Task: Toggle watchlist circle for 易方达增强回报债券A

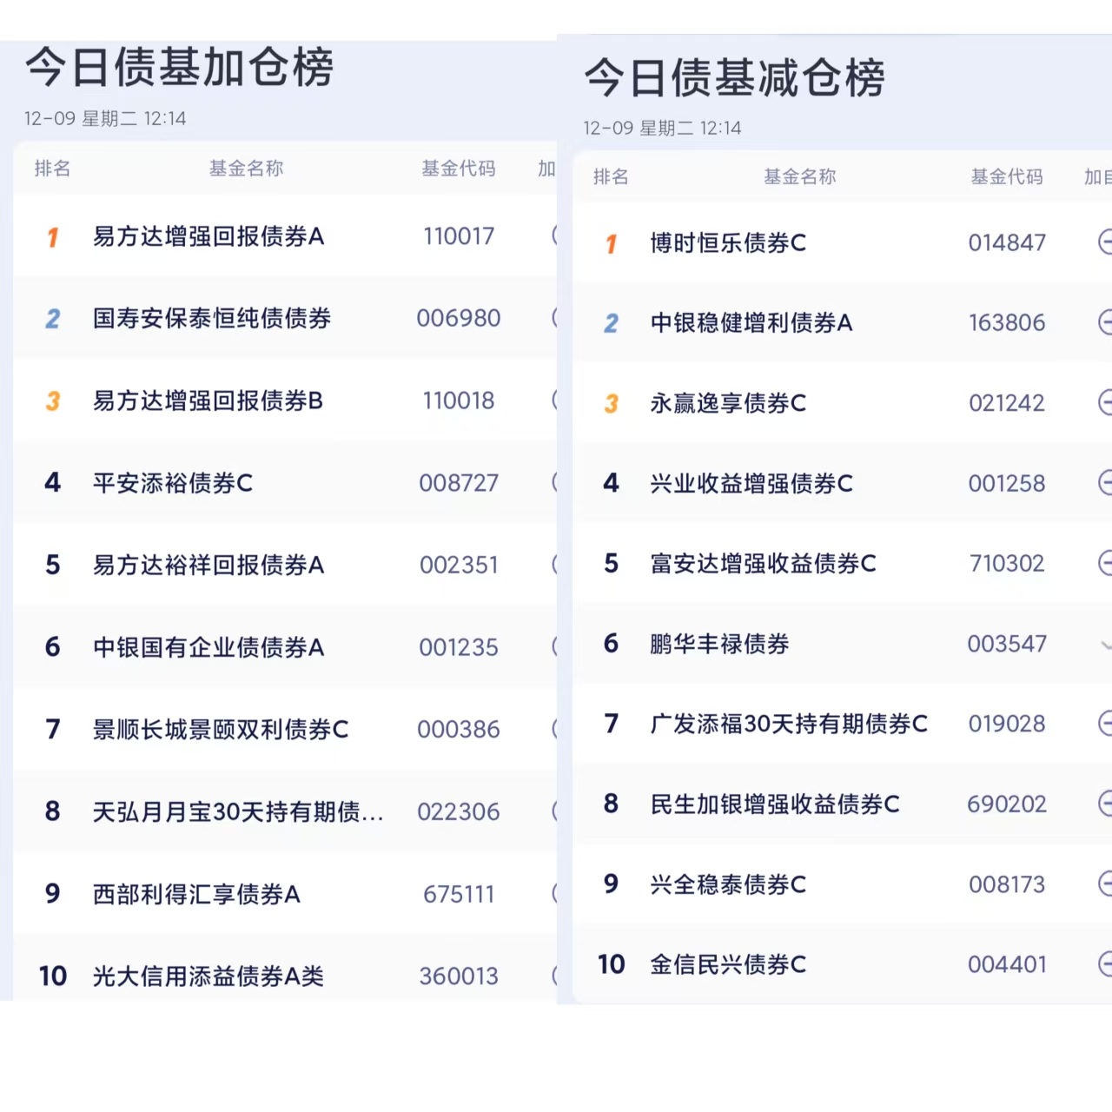Action: click(x=553, y=235)
